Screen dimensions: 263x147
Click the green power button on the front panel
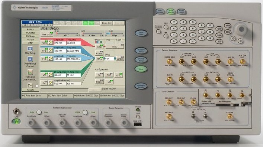pyautogui.click(x=16, y=122)
